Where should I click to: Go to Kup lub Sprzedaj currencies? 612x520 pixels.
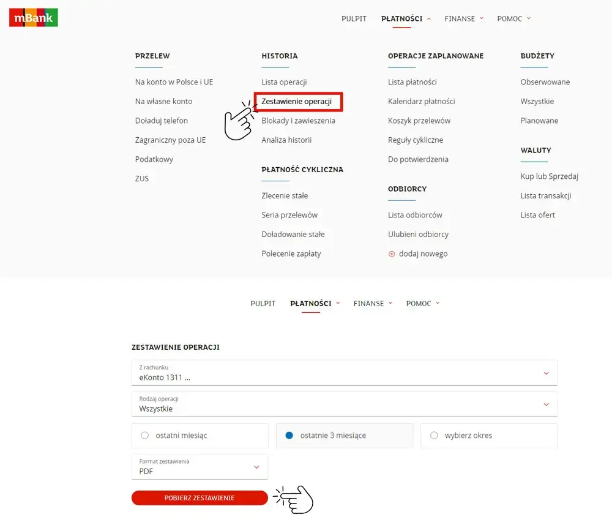click(549, 176)
